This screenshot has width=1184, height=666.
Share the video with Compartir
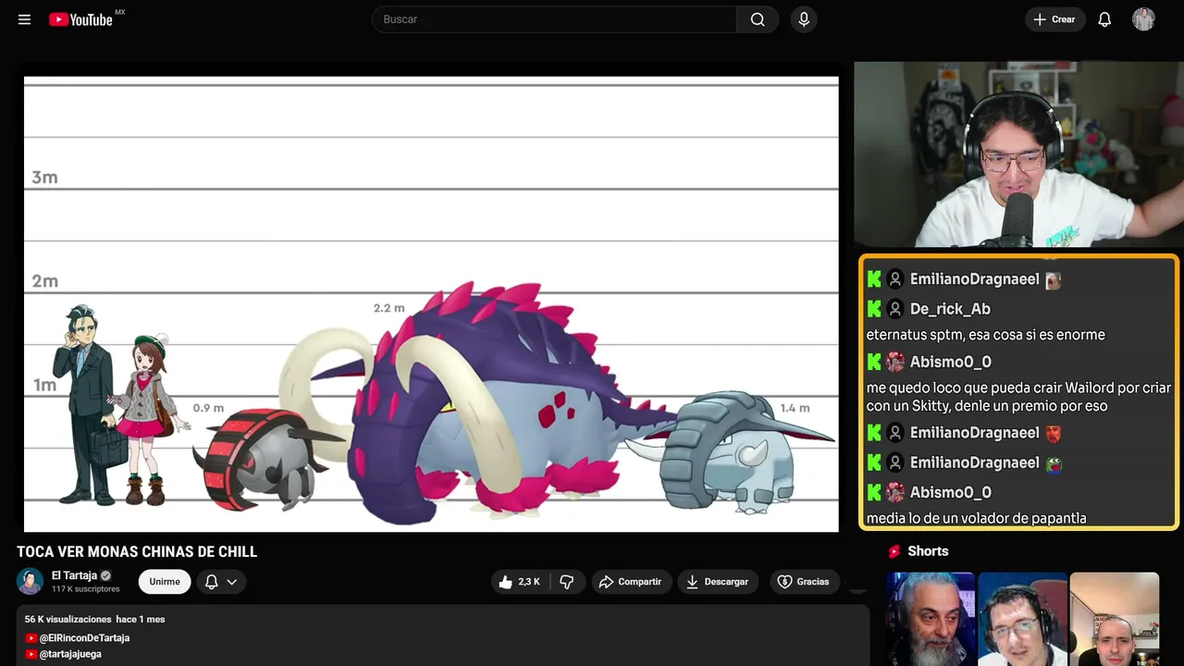point(630,582)
